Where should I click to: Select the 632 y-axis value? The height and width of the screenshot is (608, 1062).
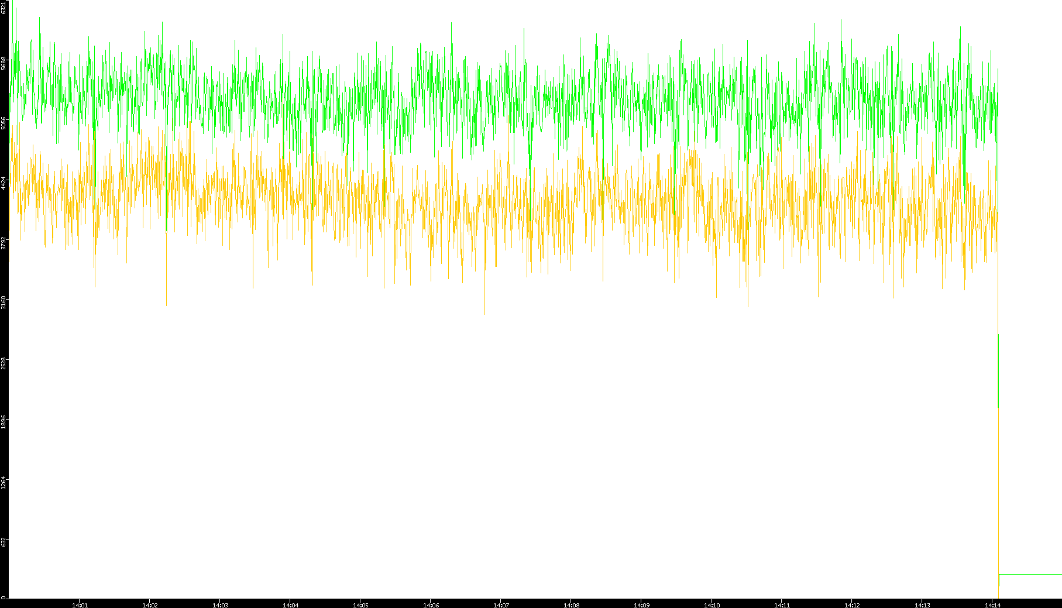coord(4,542)
